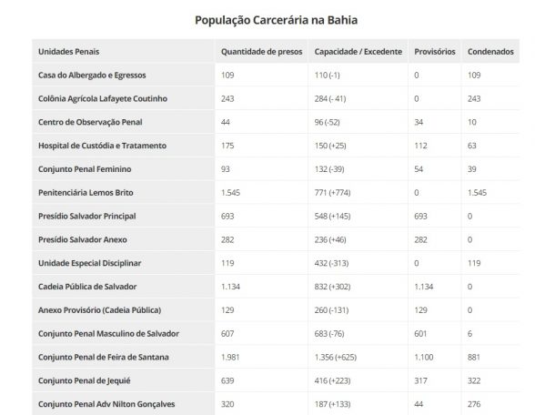This screenshot has width=535, height=415.
Task: Click the População Carcerária na Bahia title
Action: click(x=276, y=20)
